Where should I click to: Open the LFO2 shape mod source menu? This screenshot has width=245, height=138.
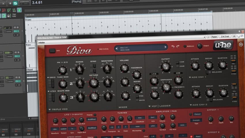click(52, 91)
